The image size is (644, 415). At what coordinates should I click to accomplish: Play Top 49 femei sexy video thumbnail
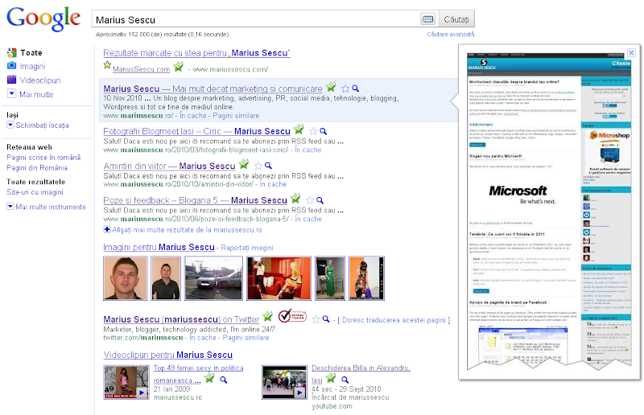[x=126, y=382]
